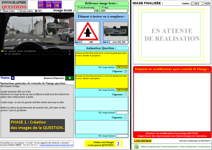This screenshot has width=212, height=150.
Task: Click the general retouch instructions text area
Action: [x=37, y=111]
